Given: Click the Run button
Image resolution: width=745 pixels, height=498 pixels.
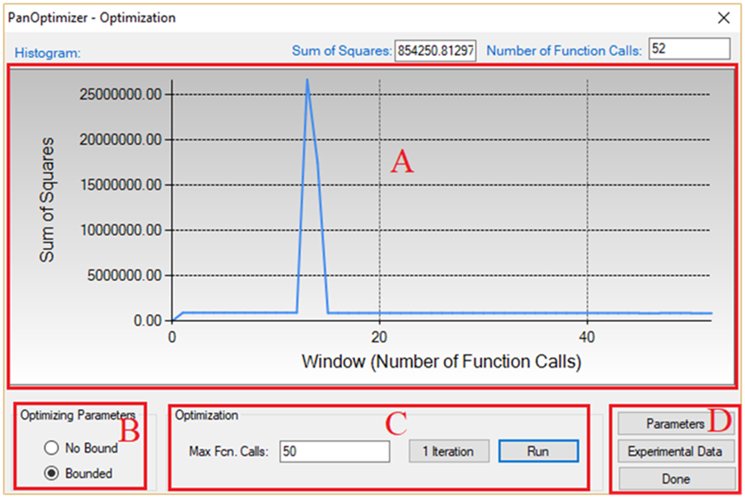Looking at the screenshot, I should [x=537, y=451].
